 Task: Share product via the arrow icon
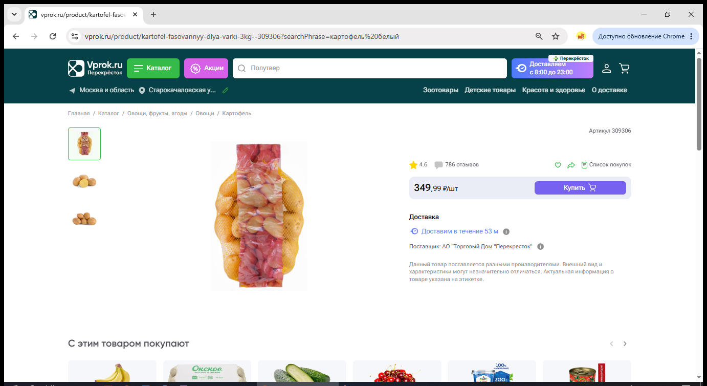point(571,165)
